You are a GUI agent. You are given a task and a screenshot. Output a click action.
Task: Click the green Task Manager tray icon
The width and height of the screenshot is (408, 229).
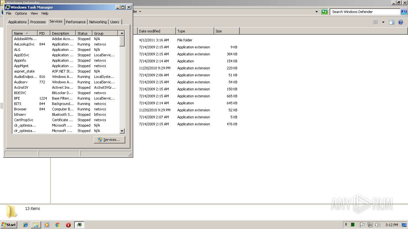click(x=353, y=225)
